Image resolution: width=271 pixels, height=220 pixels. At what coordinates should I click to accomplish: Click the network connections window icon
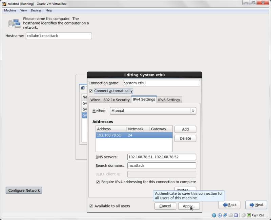[x=83, y=88]
